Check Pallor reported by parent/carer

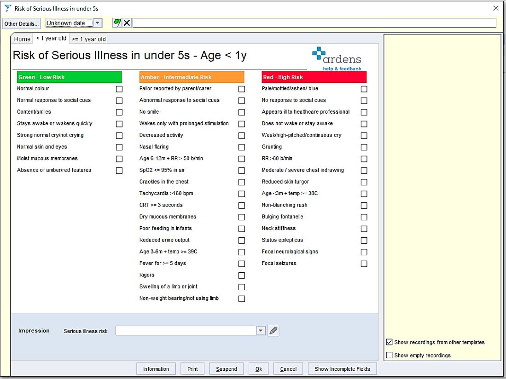point(241,89)
